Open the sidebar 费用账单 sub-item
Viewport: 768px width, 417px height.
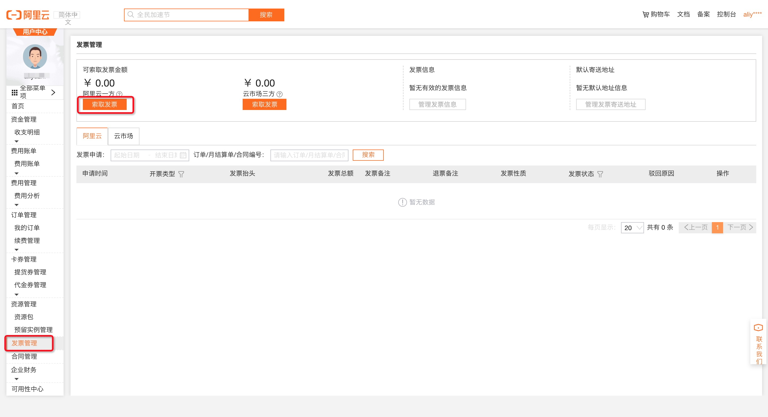pos(27,164)
